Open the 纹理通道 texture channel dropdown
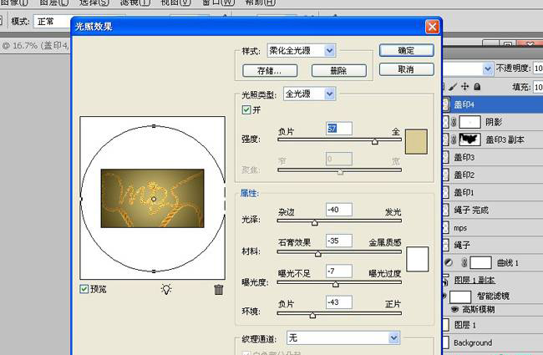 click(393, 337)
